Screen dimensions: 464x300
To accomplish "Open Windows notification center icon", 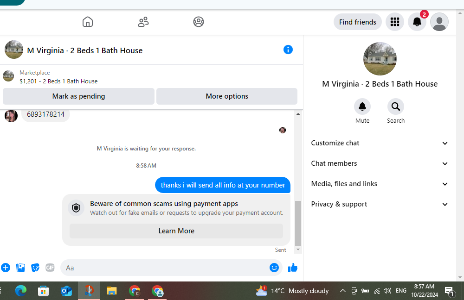I will 449,291.
